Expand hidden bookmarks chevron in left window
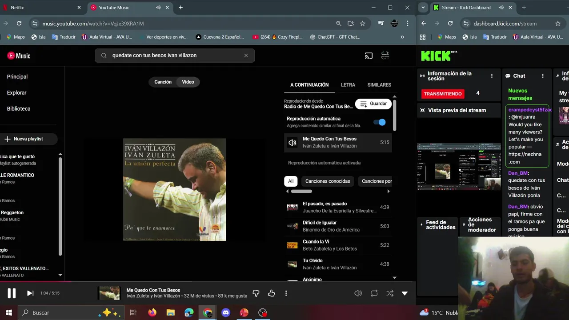 click(x=402, y=37)
